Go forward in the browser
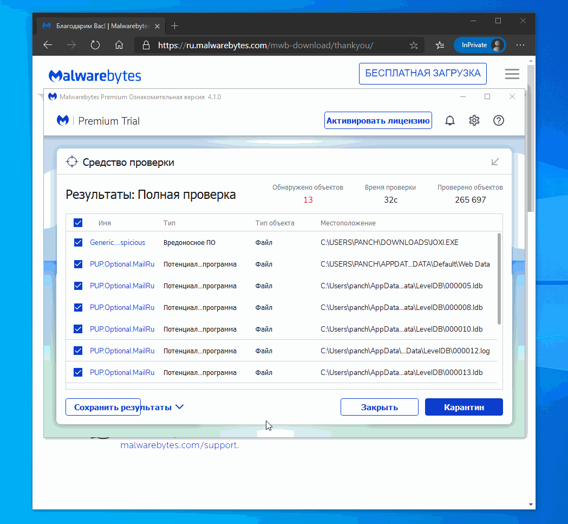The image size is (568, 524). [71, 45]
